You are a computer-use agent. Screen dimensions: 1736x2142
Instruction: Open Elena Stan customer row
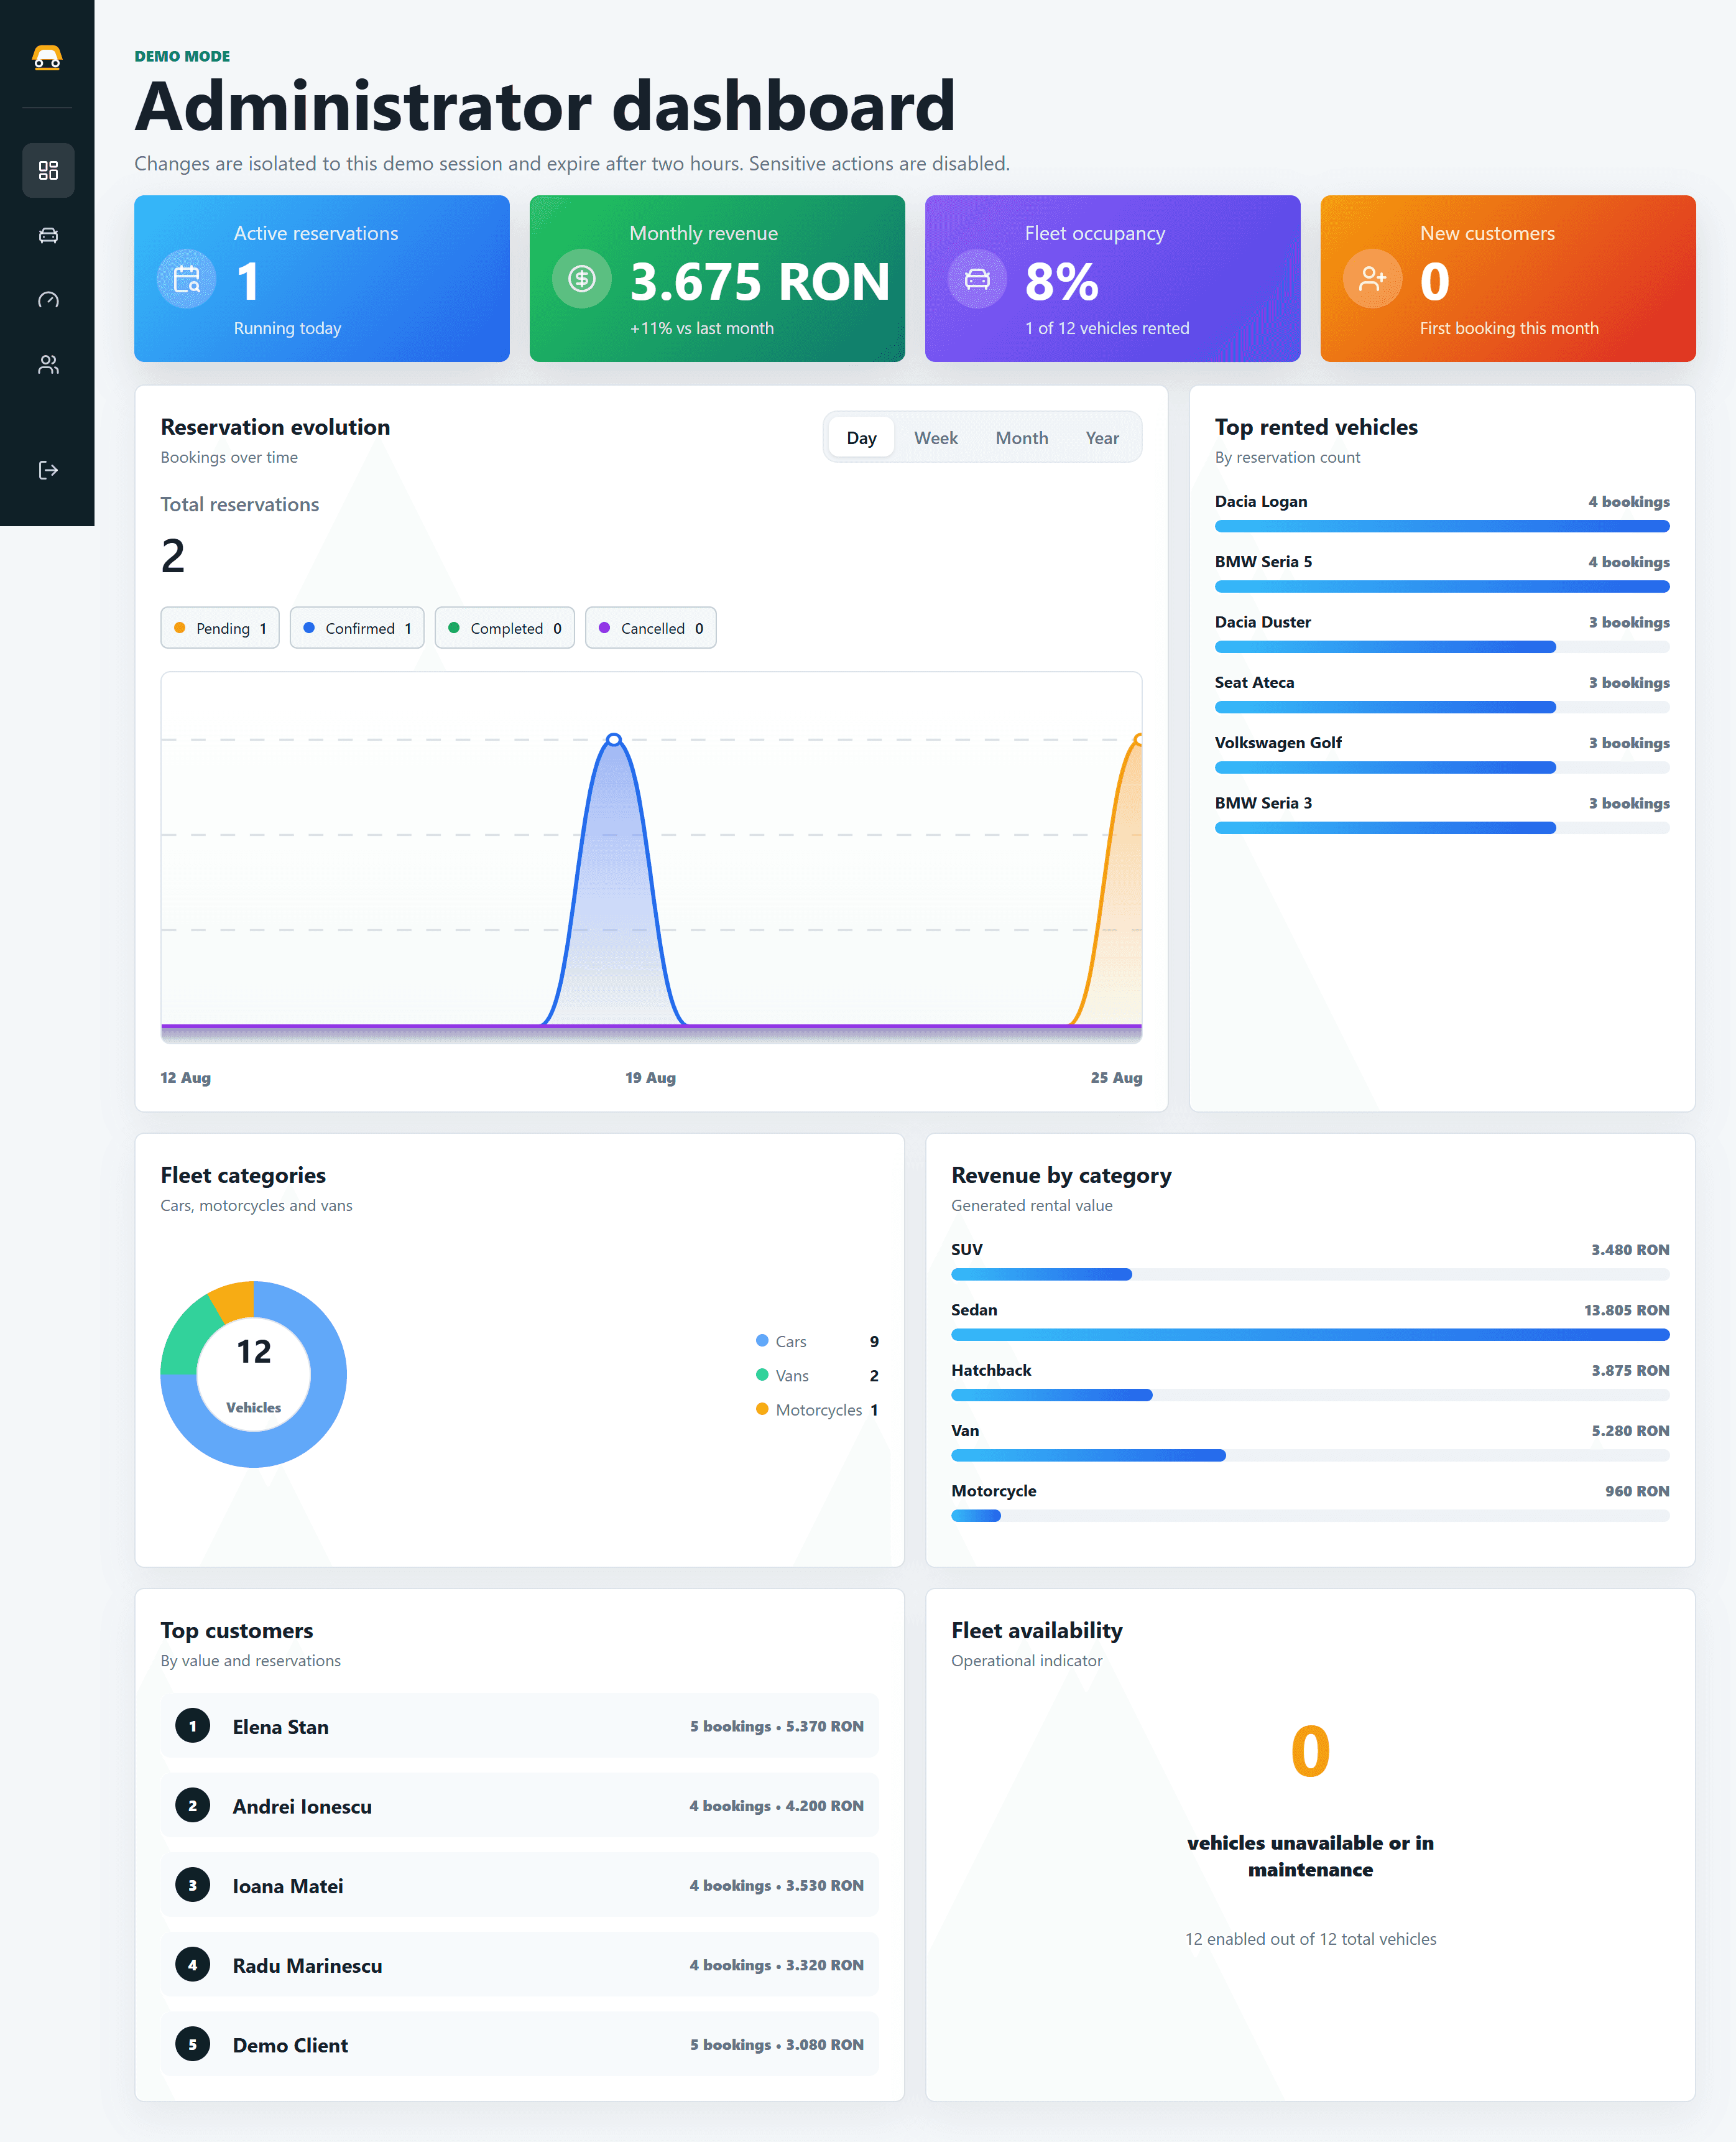pos(519,1726)
